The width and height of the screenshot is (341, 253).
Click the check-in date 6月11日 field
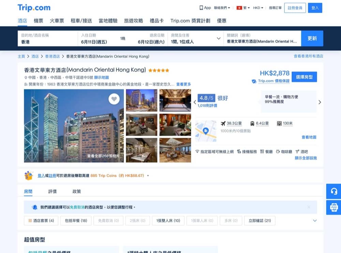click(94, 42)
